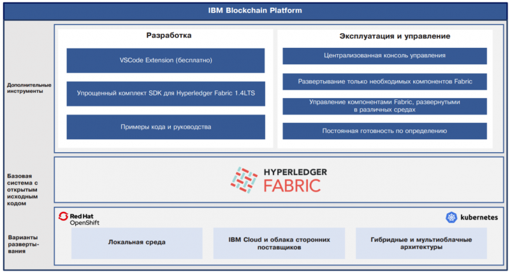Click Управление компонентами Fabric box
Screen dimensions: 510x273
[x=385, y=106]
